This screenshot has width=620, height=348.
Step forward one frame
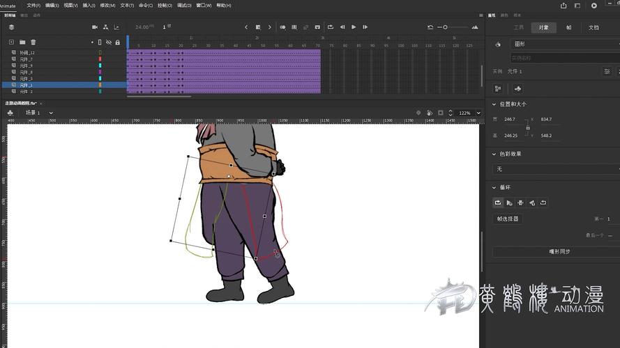pyautogui.click(x=365, y=27)
